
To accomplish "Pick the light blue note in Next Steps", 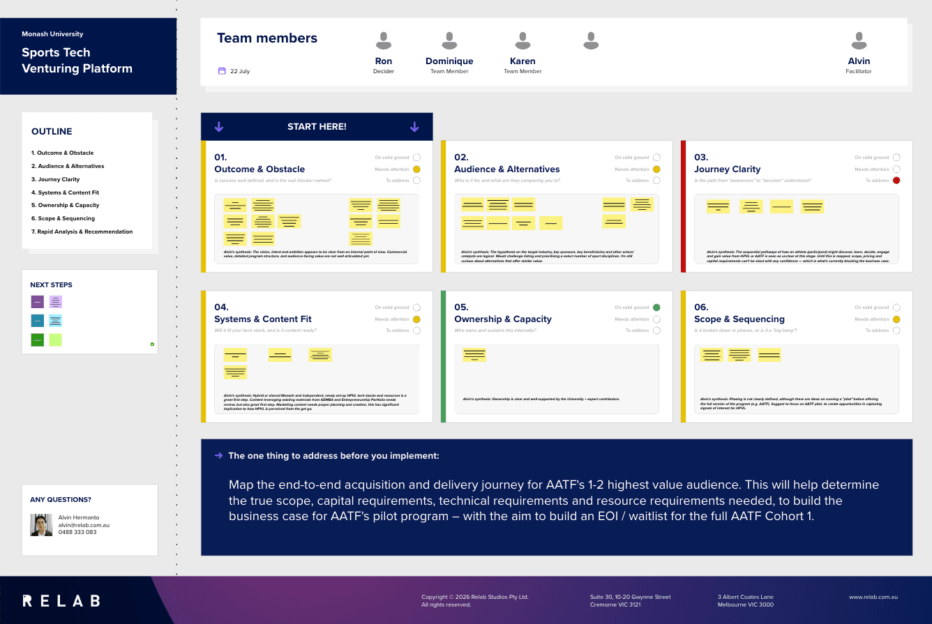I will (x=56, y=321).
